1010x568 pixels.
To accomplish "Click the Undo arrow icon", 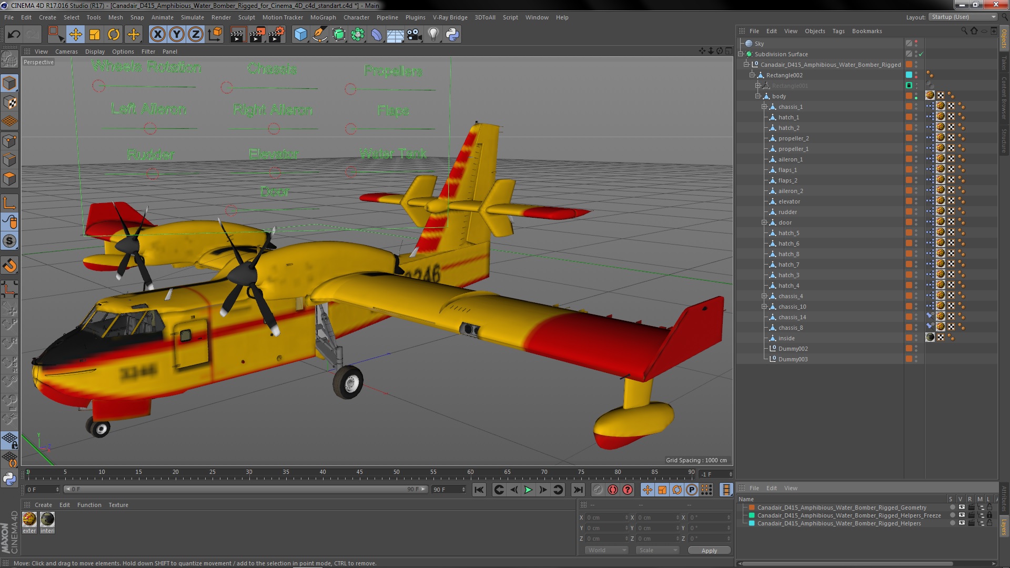I will (x=14, y=35).
